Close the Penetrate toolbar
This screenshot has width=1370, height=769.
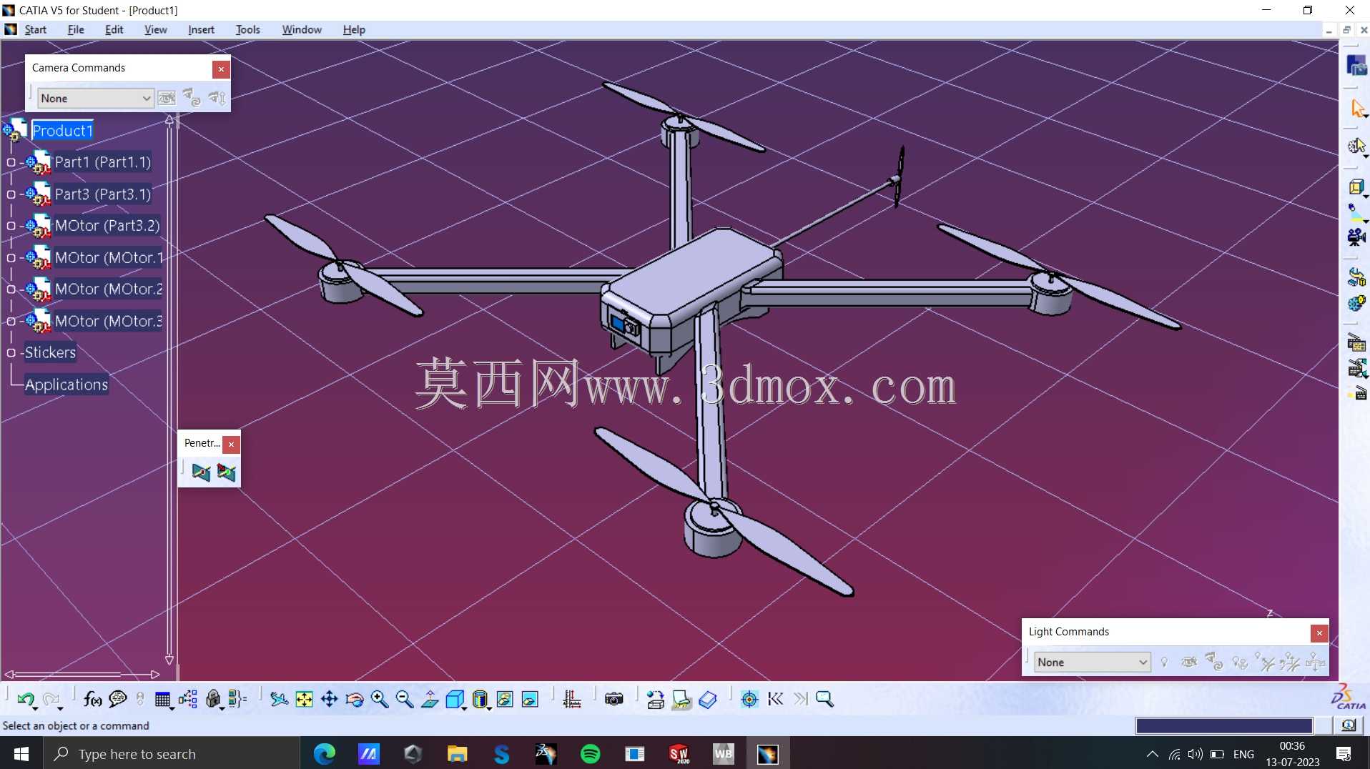(231, 445)
